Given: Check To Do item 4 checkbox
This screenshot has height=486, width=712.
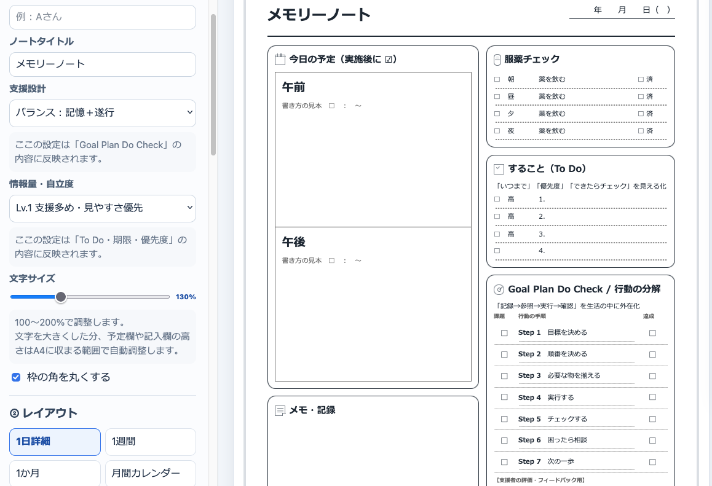Looking at the screenshot, I should coord(497,251).
